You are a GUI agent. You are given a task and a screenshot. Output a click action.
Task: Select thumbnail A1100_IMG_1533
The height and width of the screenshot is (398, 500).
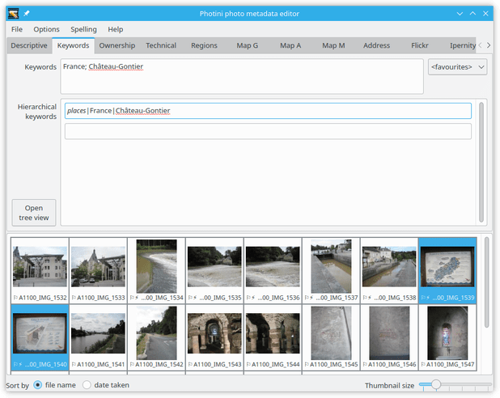[x=98, y=270]
